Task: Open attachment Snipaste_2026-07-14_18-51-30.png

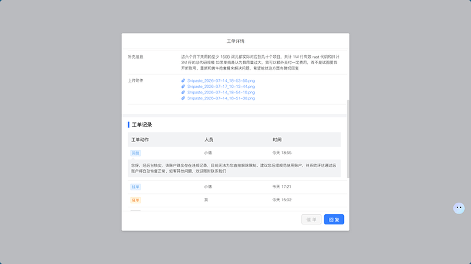Action: pos(220,98)
